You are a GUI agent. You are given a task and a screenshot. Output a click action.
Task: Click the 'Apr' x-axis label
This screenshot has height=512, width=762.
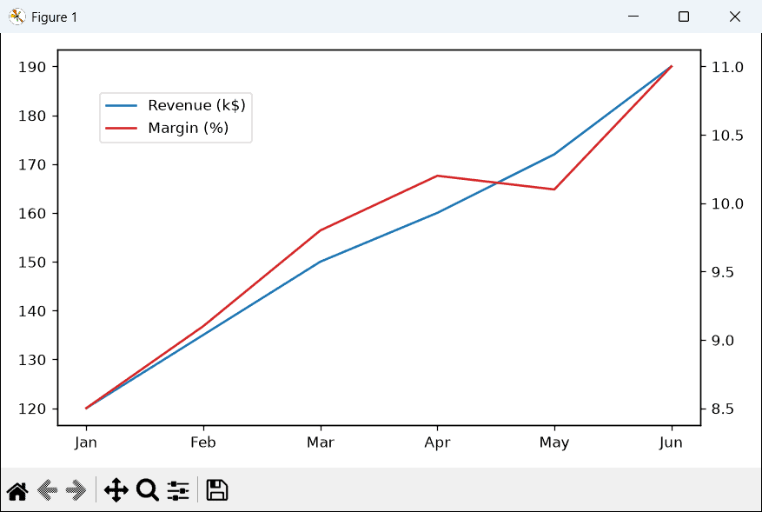click(x=437, y=442)
